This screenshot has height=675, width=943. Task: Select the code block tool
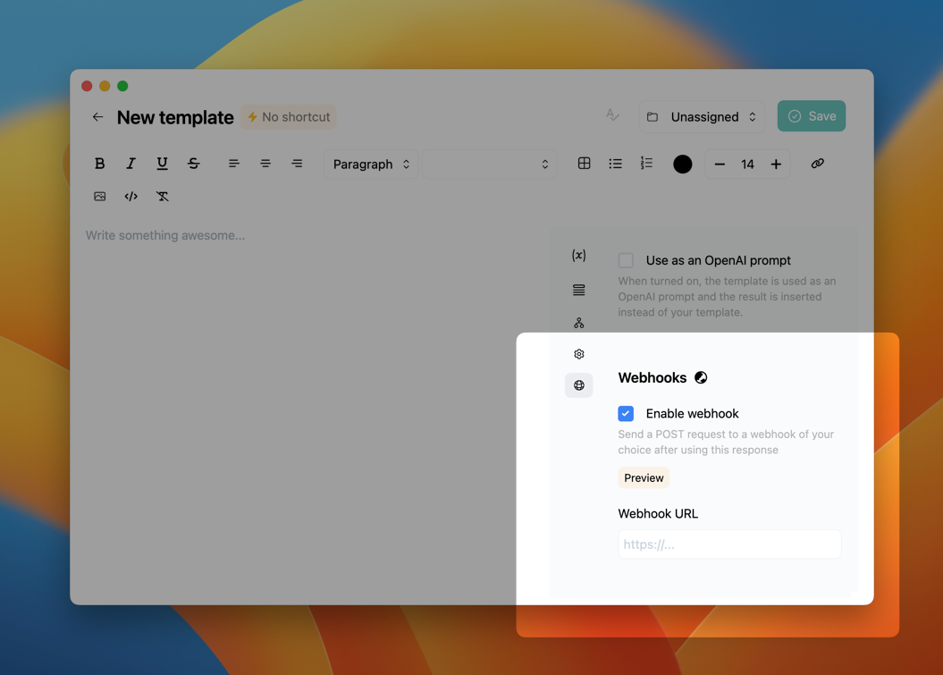pyautogui.click(x=131, y=196)
